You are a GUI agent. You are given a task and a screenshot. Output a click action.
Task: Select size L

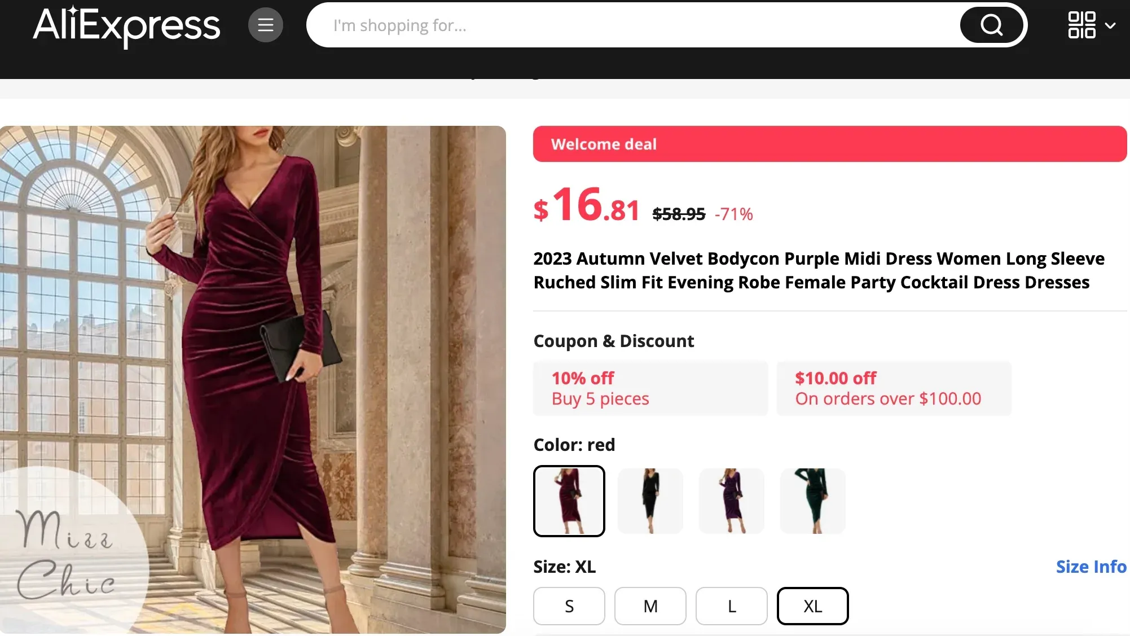click(x=731, y=606)
